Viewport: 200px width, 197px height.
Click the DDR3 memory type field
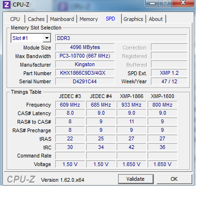(x=121, y=38)
